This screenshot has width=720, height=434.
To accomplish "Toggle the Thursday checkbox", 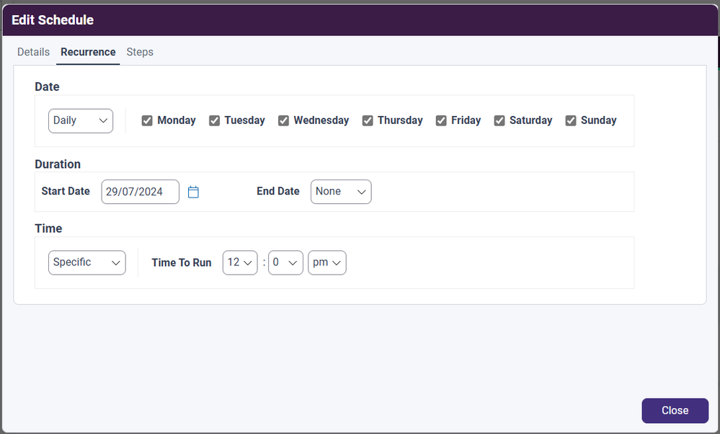I will [x=368, y=121].
